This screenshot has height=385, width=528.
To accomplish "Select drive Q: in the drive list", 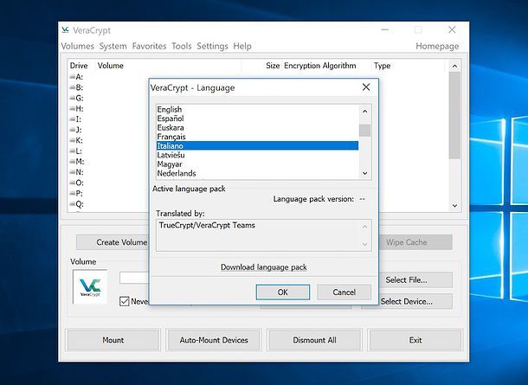I will (x=76, y=204).
